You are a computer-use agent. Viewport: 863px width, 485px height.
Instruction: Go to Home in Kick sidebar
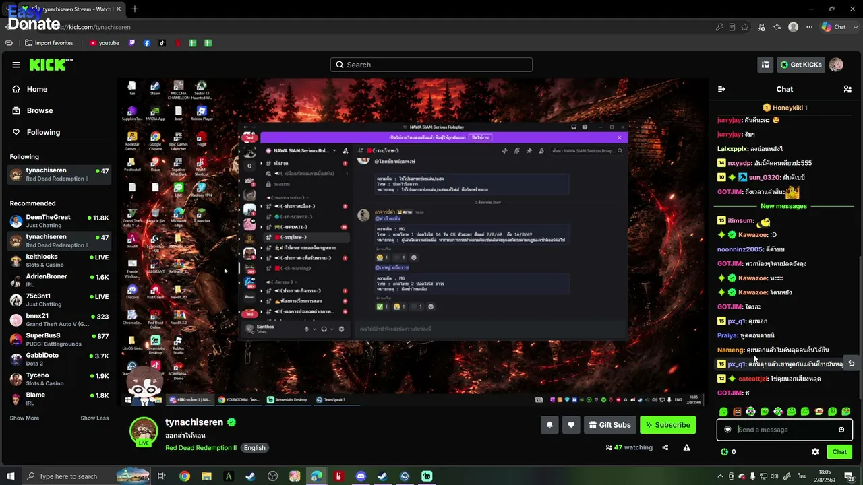30,89
